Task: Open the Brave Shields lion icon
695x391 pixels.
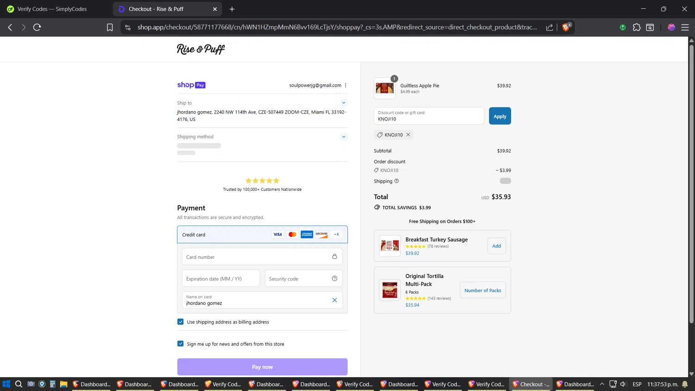Action: pos(566,27)
